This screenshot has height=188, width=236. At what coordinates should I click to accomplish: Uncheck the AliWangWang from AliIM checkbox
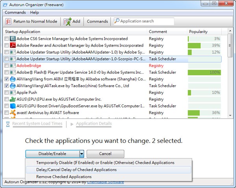pos(6,79)
